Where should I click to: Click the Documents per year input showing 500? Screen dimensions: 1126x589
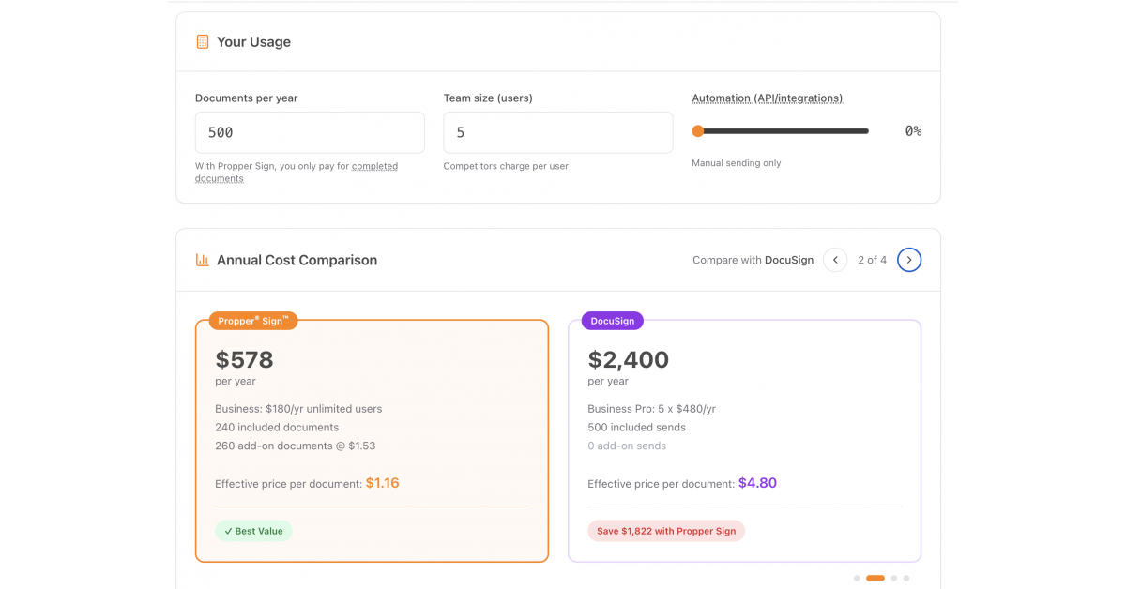tap(310, 132)
